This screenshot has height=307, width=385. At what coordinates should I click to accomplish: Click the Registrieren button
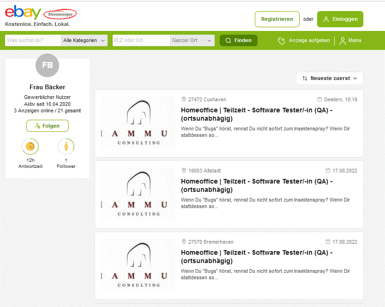pos(277,19)
